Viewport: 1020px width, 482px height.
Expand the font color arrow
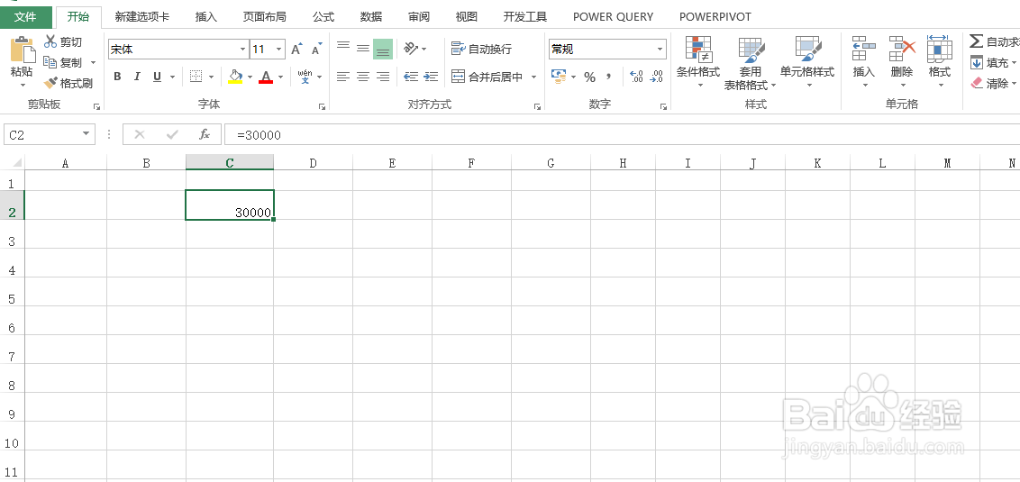280,77
